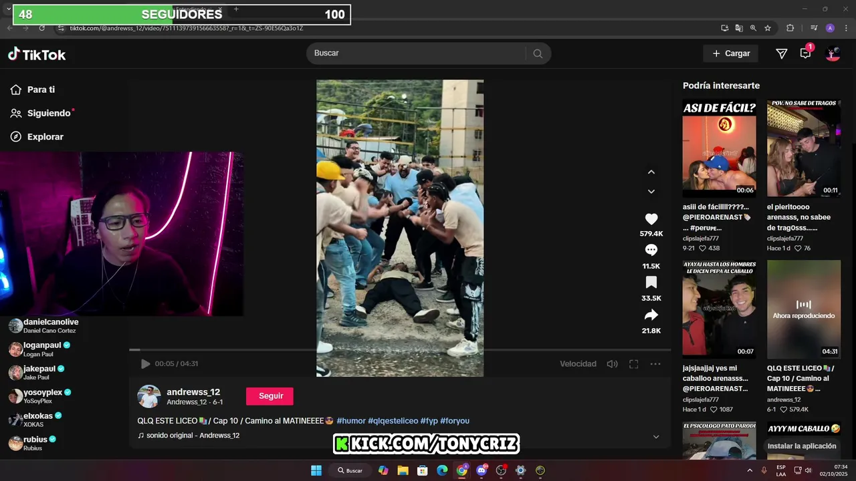Go to the previous video arrow

[x=651, y=172]
